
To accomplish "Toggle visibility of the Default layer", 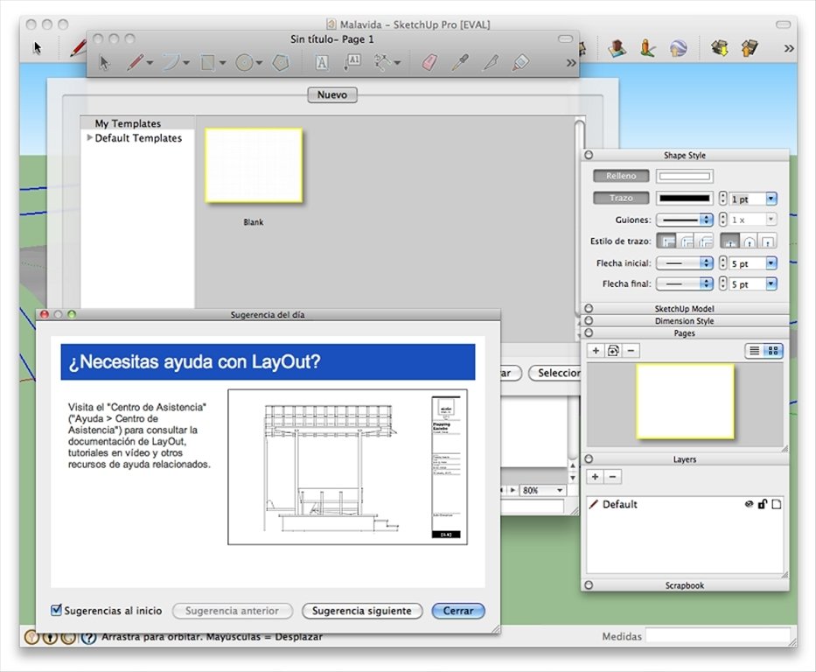I will tap(749, 504).
